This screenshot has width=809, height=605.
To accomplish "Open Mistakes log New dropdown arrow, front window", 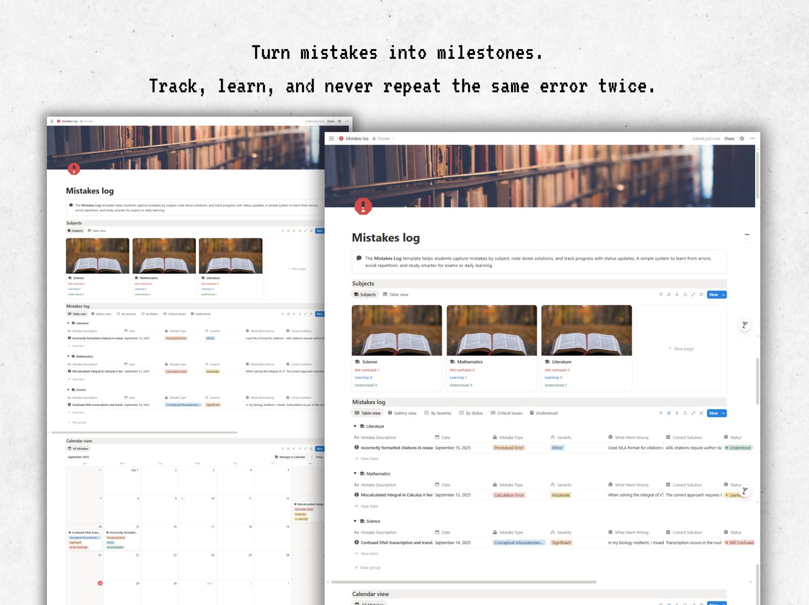I will pos(724,413).
